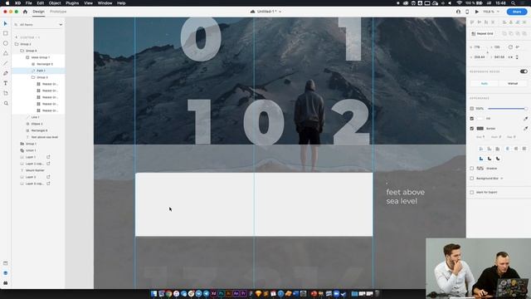This screenshot has width=531, height=299.
Task: Enable the Background Blur checkbox
Action: pos(472,179)
